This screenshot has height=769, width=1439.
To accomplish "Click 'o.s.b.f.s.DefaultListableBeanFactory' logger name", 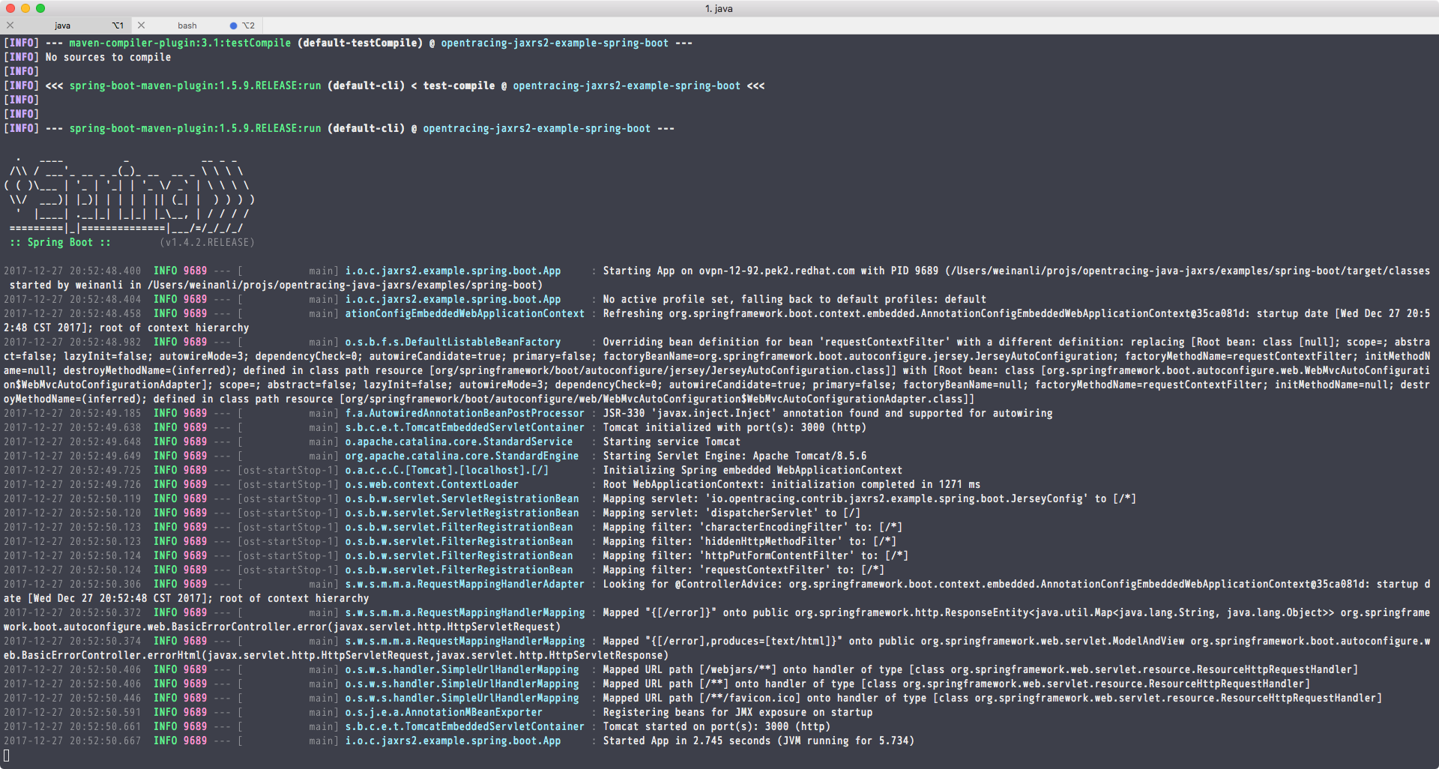I will [453, 342].
